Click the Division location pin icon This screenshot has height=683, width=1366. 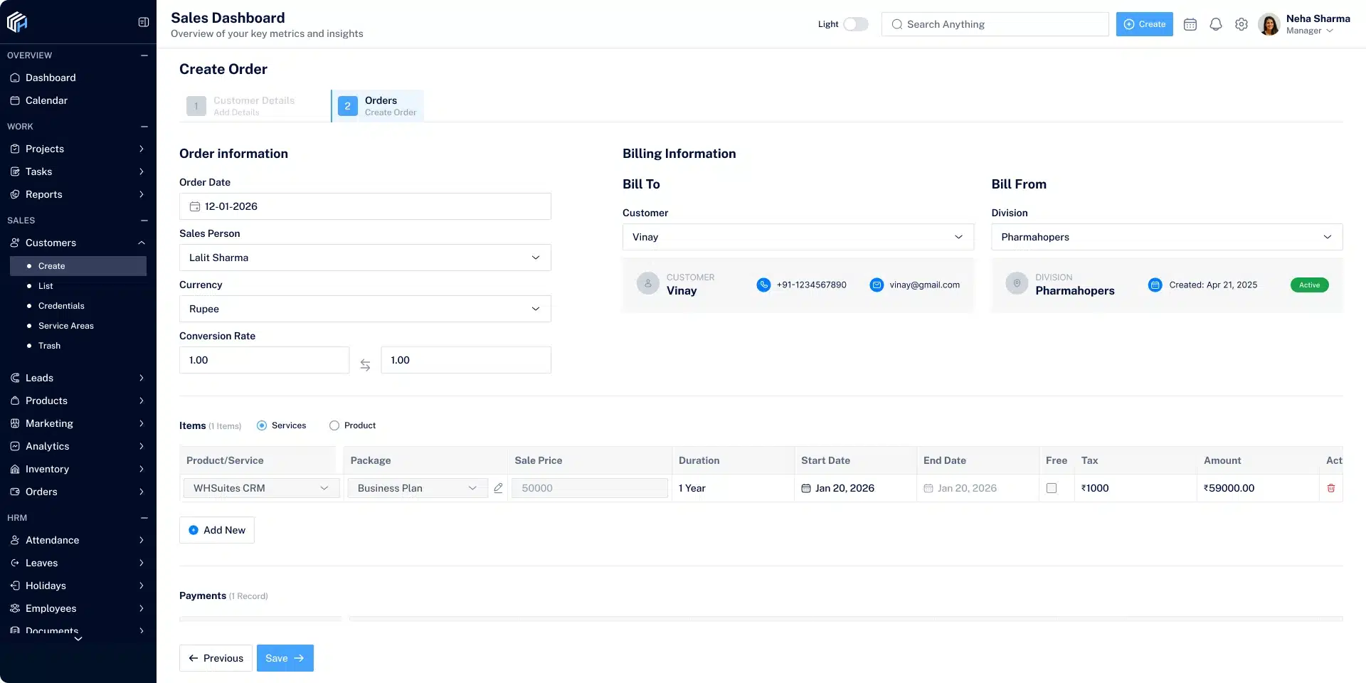tap(1017, 284)
